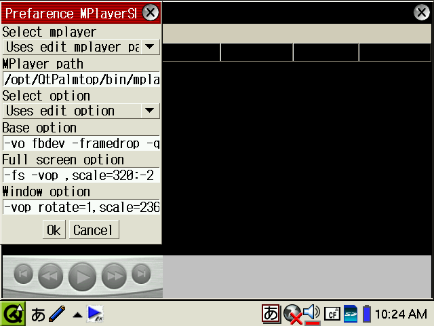
Task: Click the fast forward button
Action: [114, 276]
